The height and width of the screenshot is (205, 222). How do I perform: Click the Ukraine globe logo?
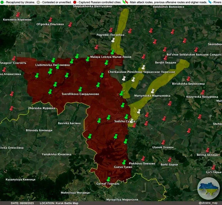pyautogui.click(x=208, y=189)
